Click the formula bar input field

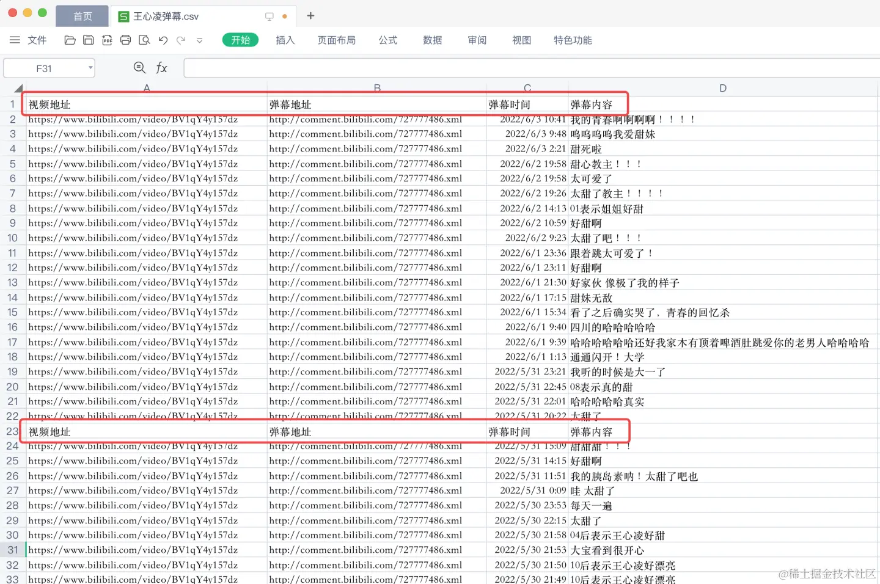click(x=531, y=68)
